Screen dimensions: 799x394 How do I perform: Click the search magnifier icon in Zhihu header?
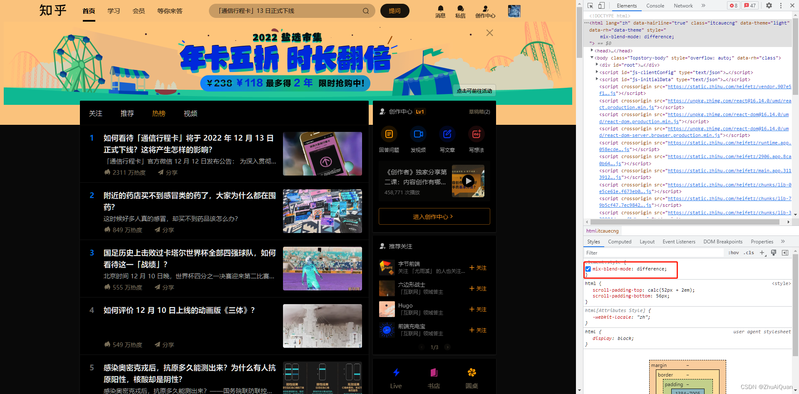(x=366, y=11)
